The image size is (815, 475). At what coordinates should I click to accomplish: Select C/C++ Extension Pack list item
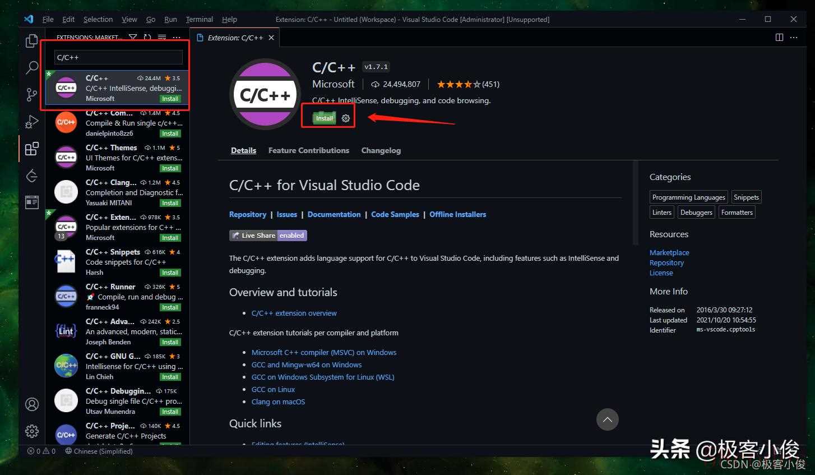click(x=117, y=227)
